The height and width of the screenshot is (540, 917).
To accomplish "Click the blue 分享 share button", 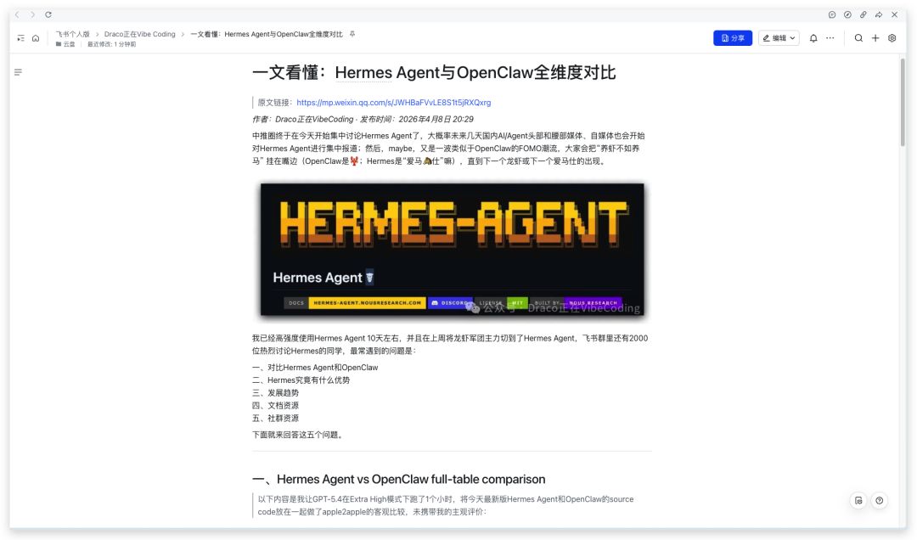I will (x=732, y=37).
